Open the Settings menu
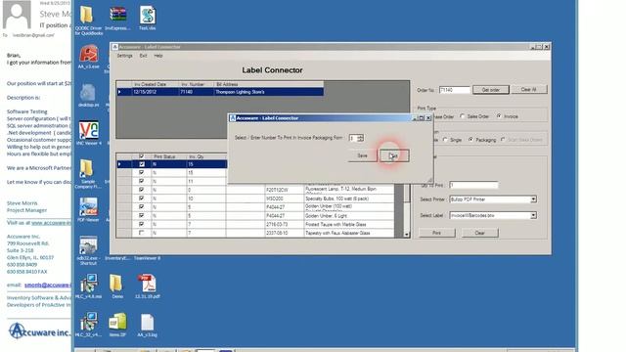The width and height of the screenshot is (626, 352). (x=124, y=56)
